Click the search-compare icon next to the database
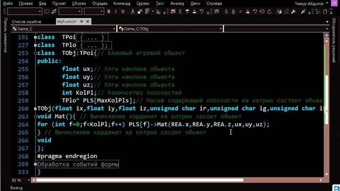Screen dimensions: 340x191 [x=286, y=12]
